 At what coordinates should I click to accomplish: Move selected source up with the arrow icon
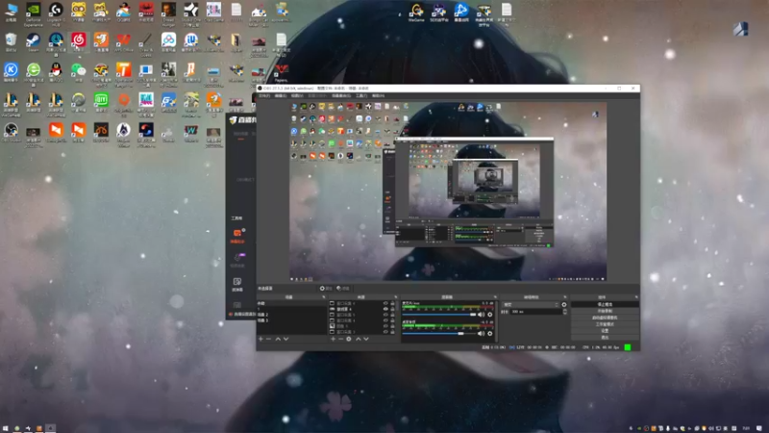point(358,339)
